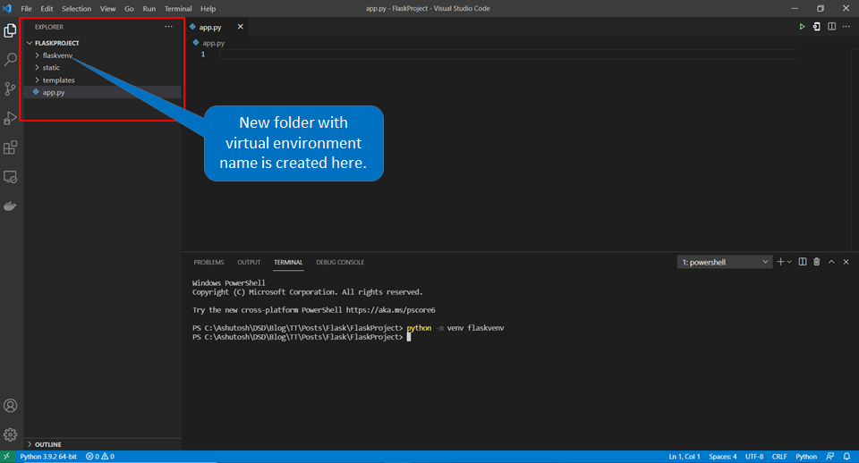Viewport: 859px width, 463px height.
Task: Open the Remote Explorer view
Action: [11, 177]
